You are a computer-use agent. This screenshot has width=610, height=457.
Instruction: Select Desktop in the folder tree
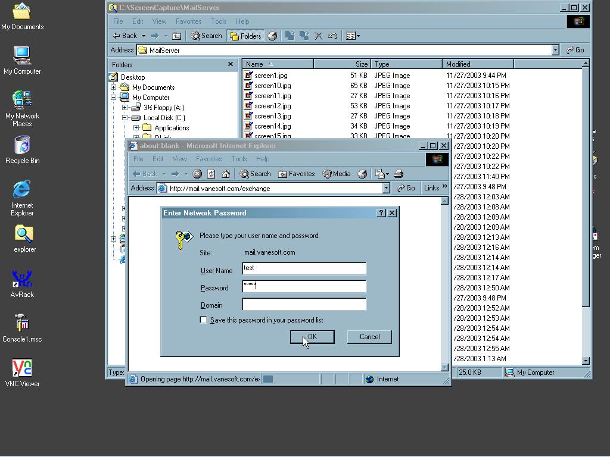(133, 77)
